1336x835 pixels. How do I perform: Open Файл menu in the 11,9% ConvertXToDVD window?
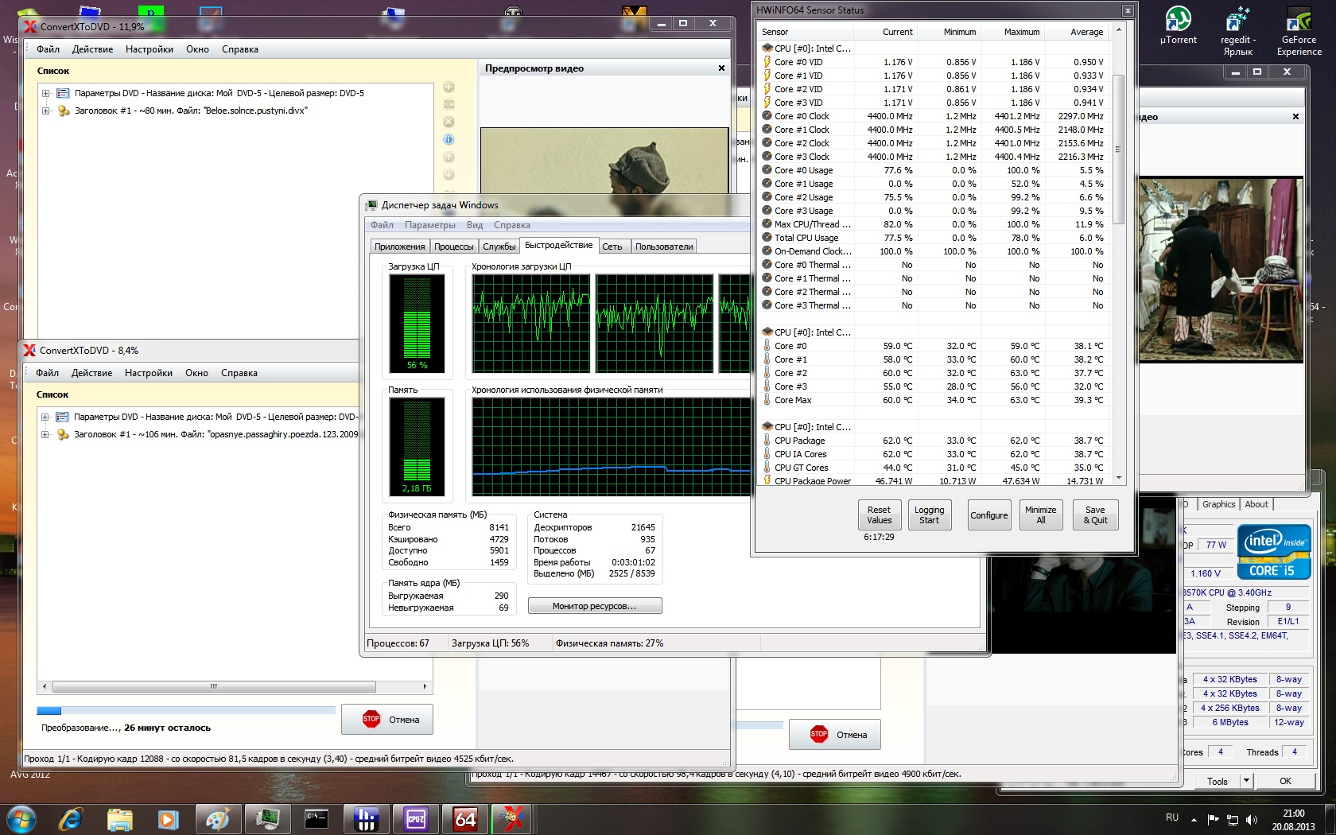click(48, 49)
